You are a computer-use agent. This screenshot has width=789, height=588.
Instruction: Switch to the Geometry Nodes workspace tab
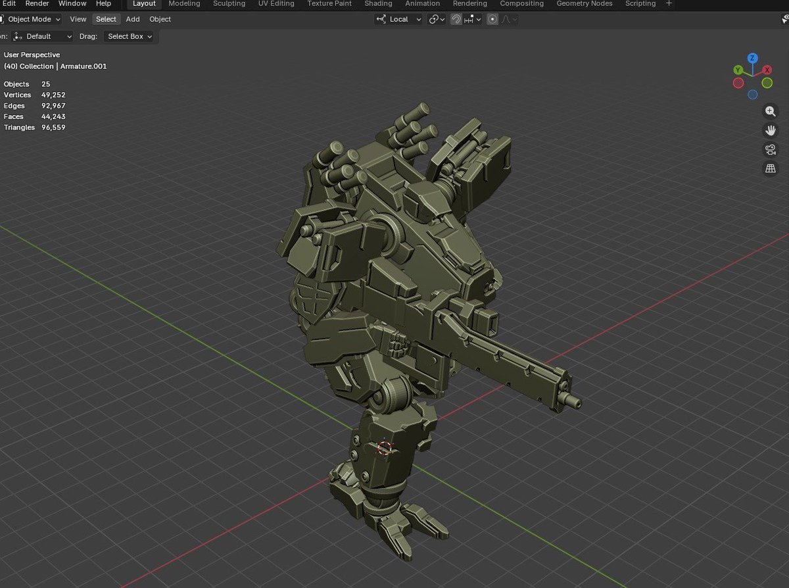[x=585, y=4]
